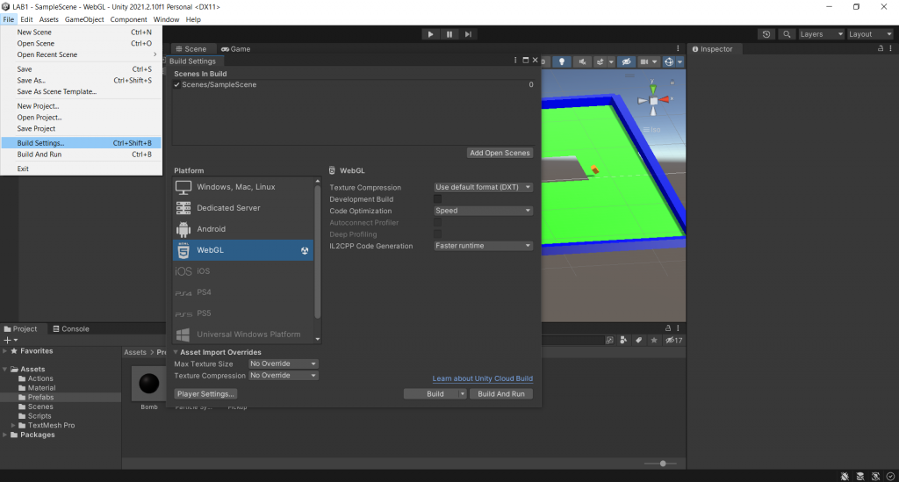Open the Inspector panel kebab menu
Image resolution: width=899 pixels, height=482 pixels.
coord(890,48)
